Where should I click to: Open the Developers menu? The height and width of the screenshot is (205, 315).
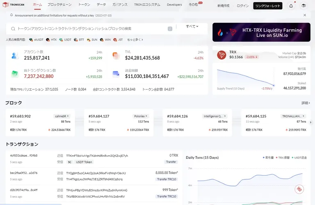coord(174,4)
